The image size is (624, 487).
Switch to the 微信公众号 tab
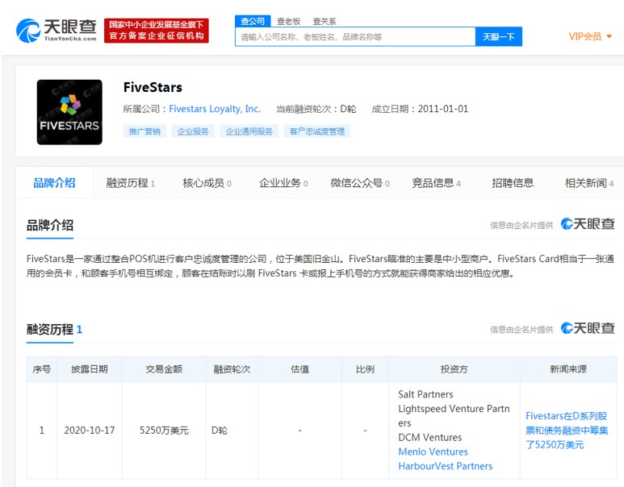[360, 183]
